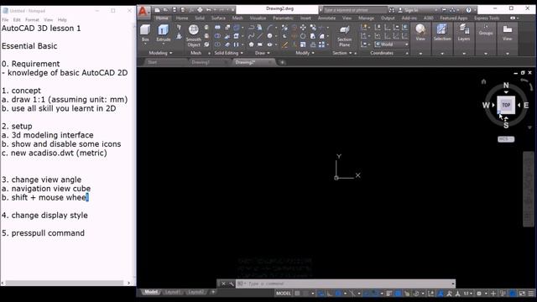Open the World UCS dropdown in Coordinates
Image resolution: width=537 pixels, height=302 pixels.
coord(392,44)
